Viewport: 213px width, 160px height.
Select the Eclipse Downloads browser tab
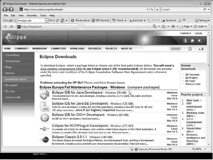[x=47, y=27]
